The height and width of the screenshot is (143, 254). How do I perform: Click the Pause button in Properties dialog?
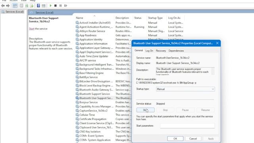(x=185, y=110)
